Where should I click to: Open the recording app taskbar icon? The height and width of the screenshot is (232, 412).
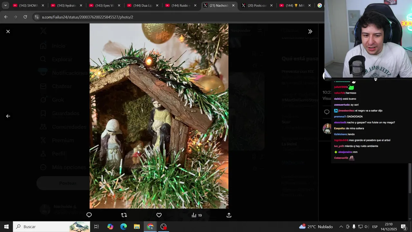tap(164, 227)
